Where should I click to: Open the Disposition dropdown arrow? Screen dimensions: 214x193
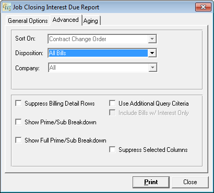152,53
